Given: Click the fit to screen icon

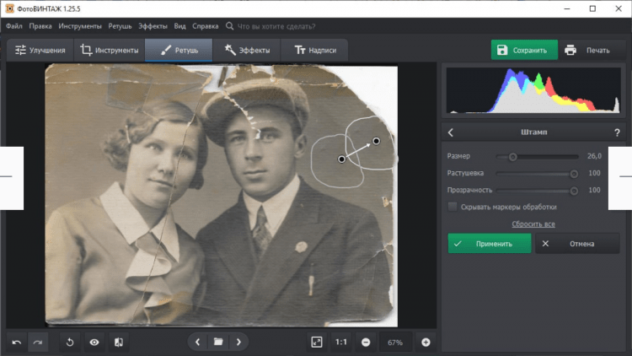Looking at the screenshot, I should (317, 343).
